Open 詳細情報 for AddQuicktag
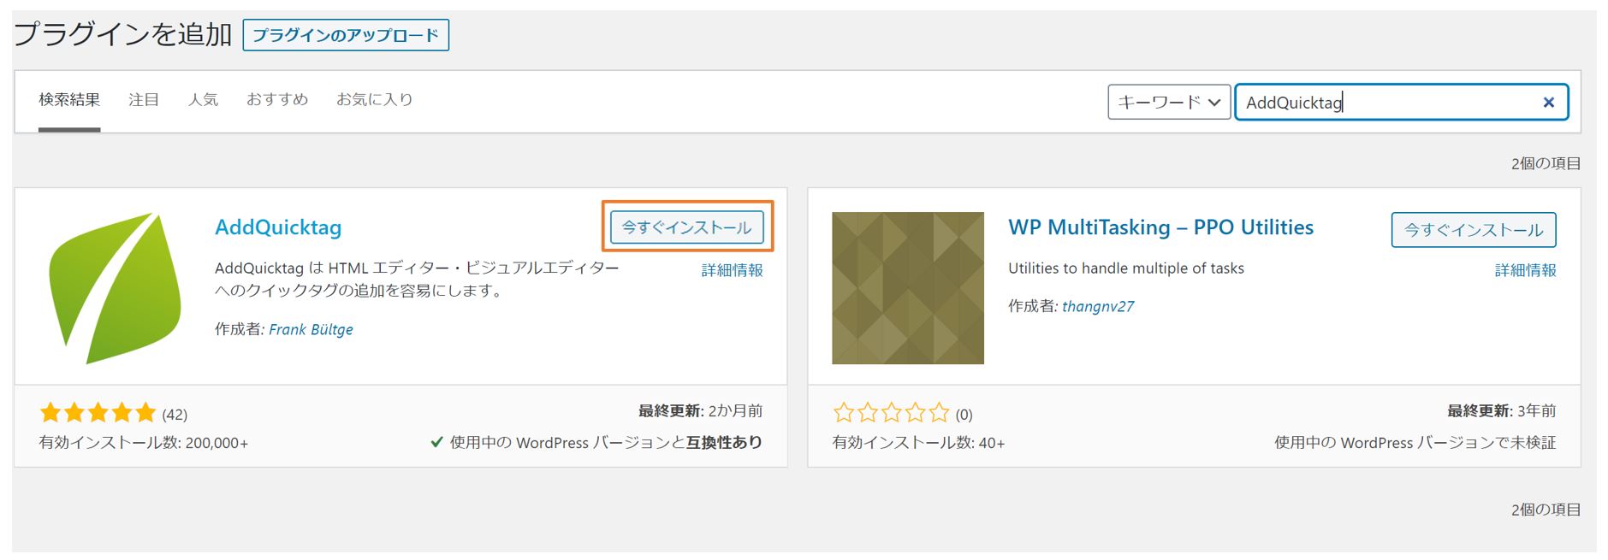 pyautogui.click(x=732, y=270)
